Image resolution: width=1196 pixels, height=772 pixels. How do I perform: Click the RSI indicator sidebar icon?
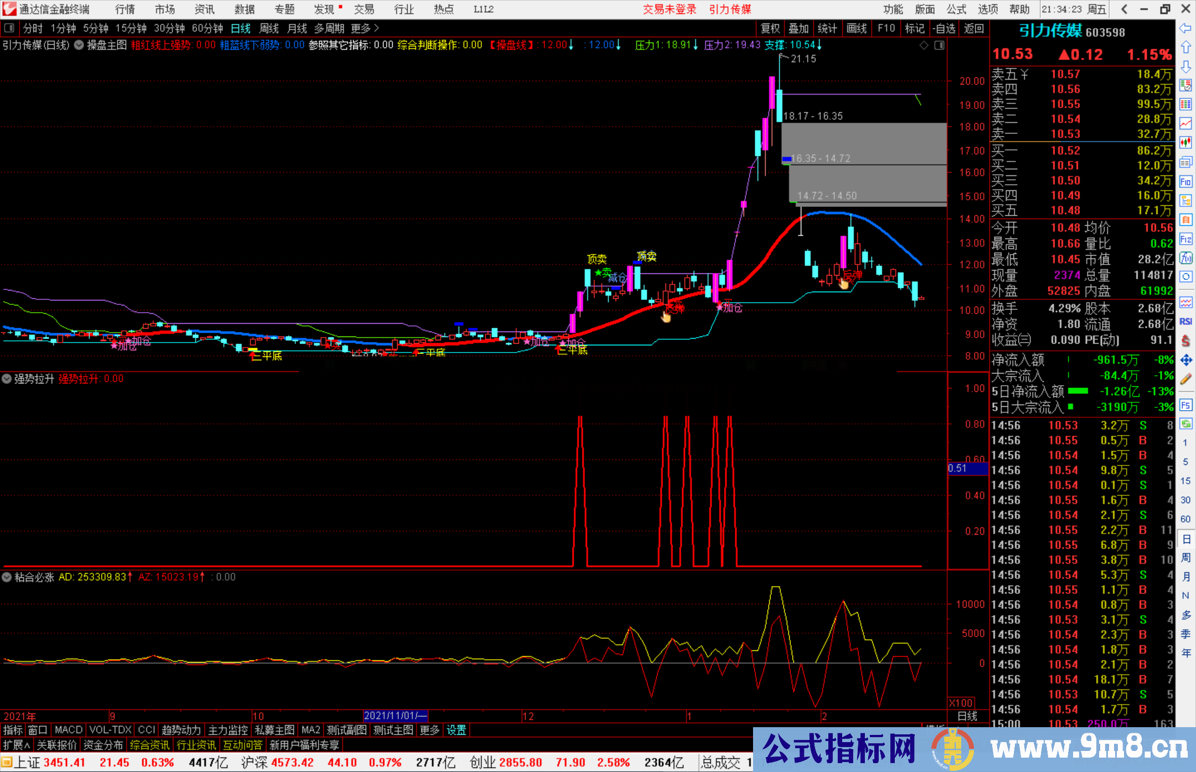(x=1185, y=322)
